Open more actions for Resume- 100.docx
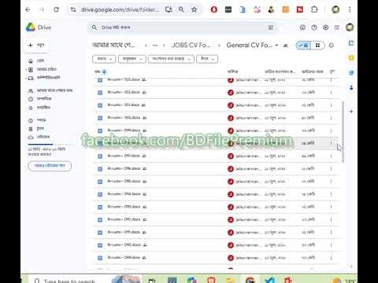Viewport: 378px width, 283px height. coord(331,118)
